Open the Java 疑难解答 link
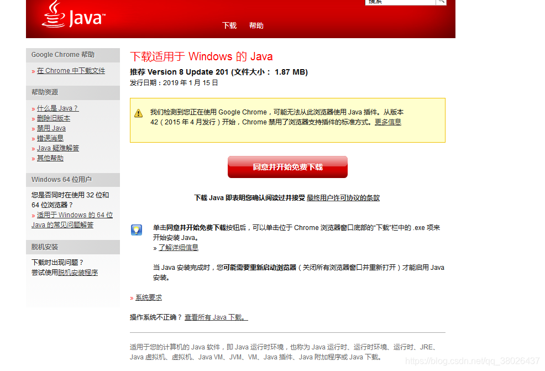The height and width of the screenshot is (371, 545). [x=57, y=148]
